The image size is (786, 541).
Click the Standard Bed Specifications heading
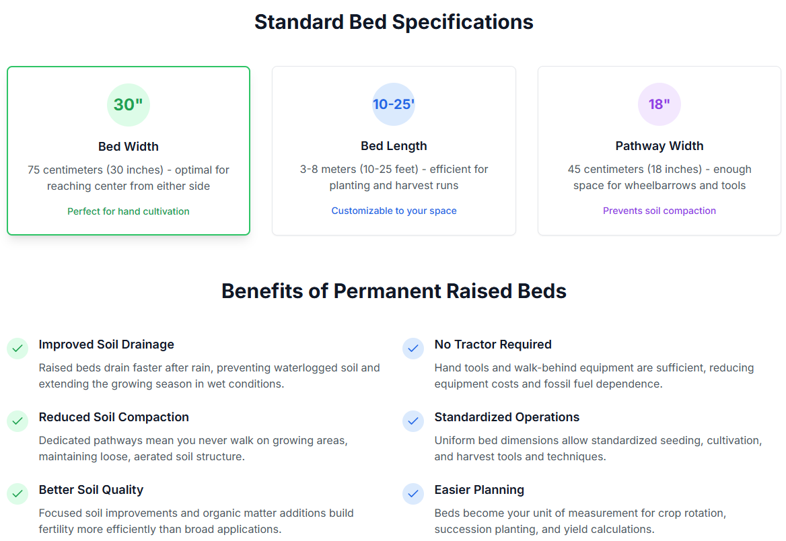394,22
